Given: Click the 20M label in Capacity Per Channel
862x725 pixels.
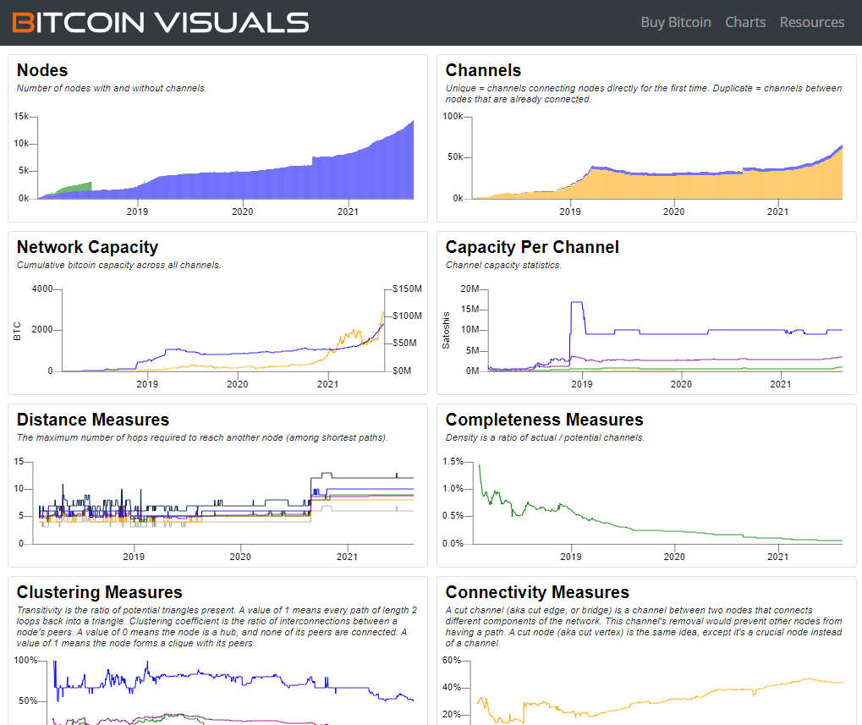Looking at the screenshot, I should pyautogui.click(x=469, y=289).
